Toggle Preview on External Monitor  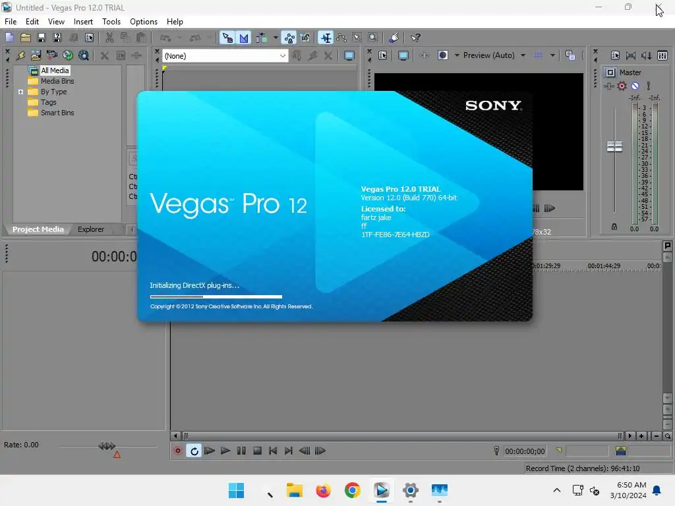(x=403, y=55)
